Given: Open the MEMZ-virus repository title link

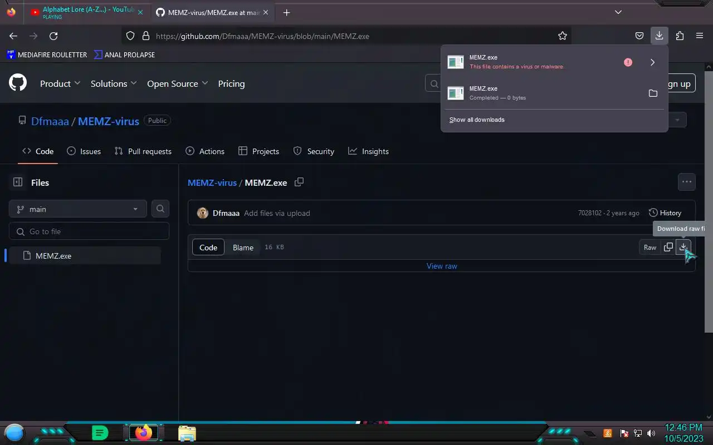Looking at the screenshot, I should coord(109,121).
